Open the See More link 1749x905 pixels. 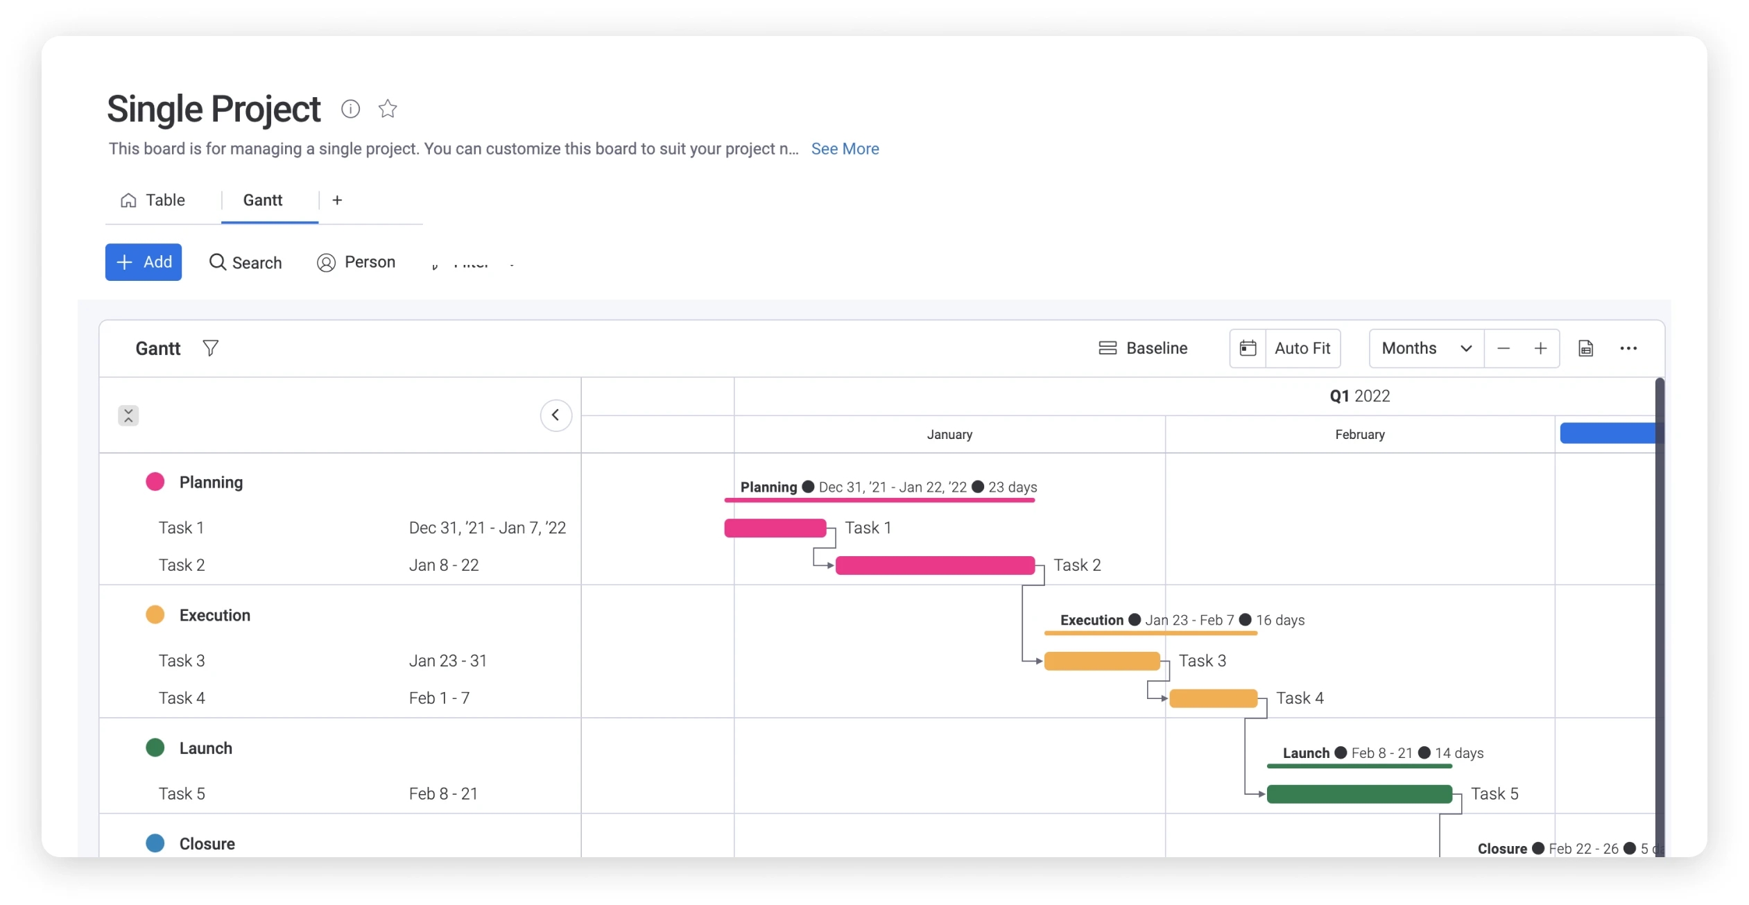[x=845, y=148]
